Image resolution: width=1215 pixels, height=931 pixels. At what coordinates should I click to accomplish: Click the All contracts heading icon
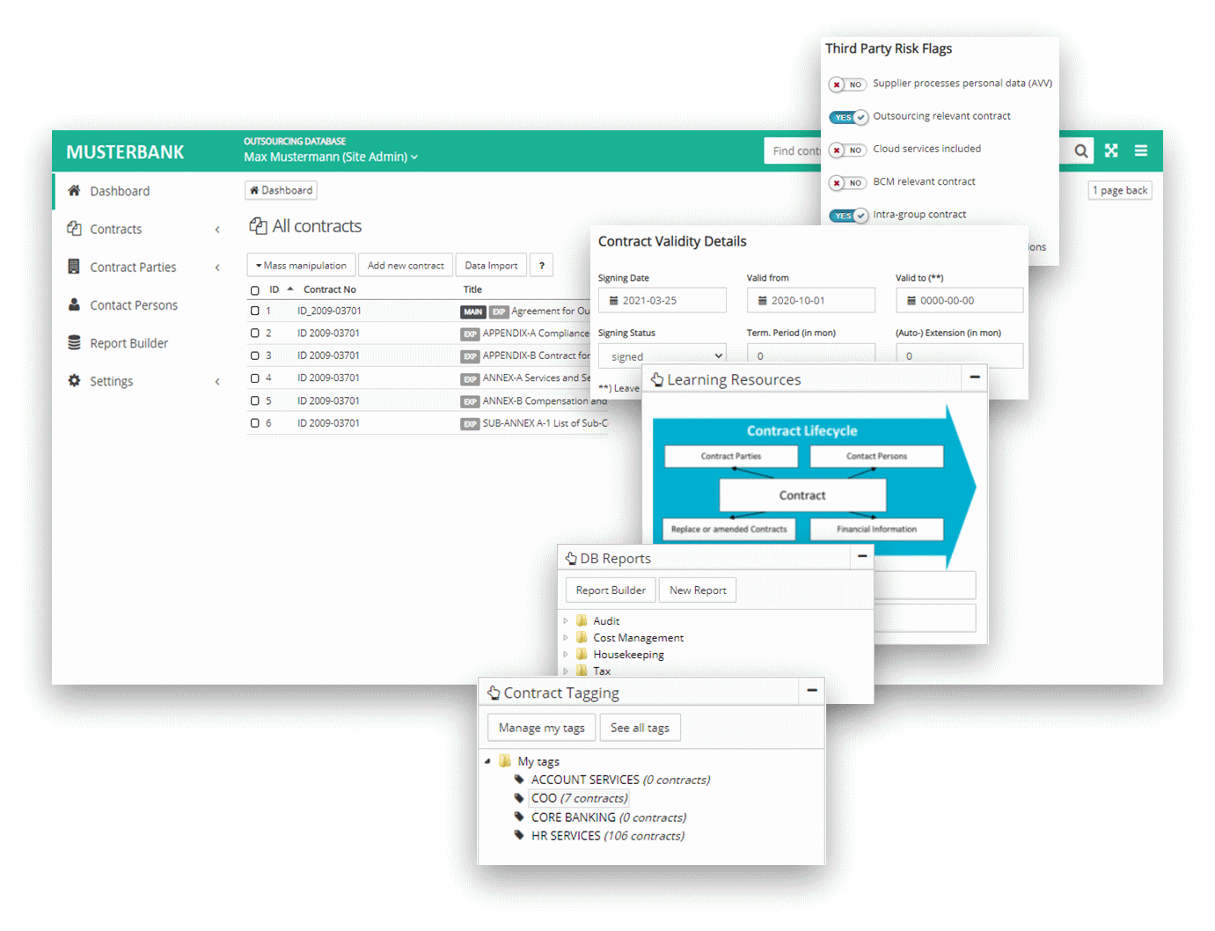258,226
